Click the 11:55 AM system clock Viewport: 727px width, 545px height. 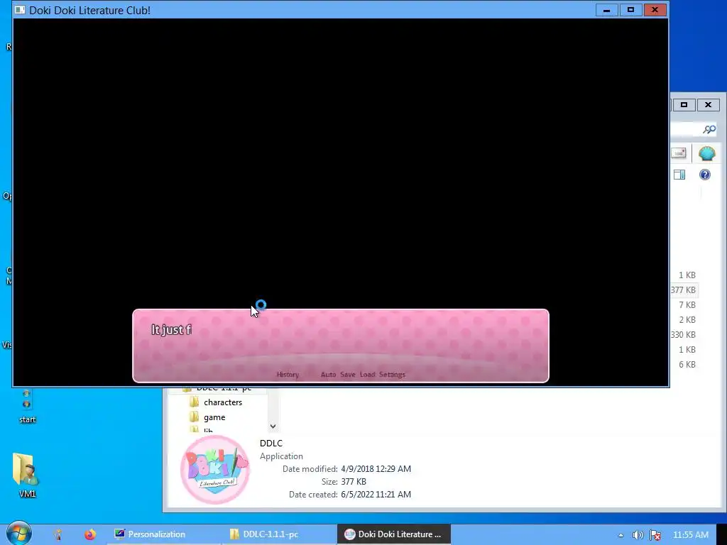click(691, 535)
